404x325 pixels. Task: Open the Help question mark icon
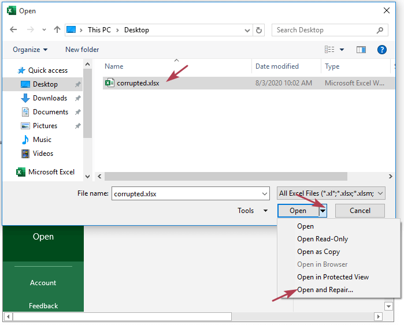click(381, 50)
